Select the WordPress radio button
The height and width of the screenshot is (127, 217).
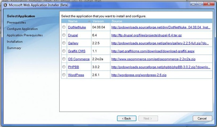(x=64, y=75)
